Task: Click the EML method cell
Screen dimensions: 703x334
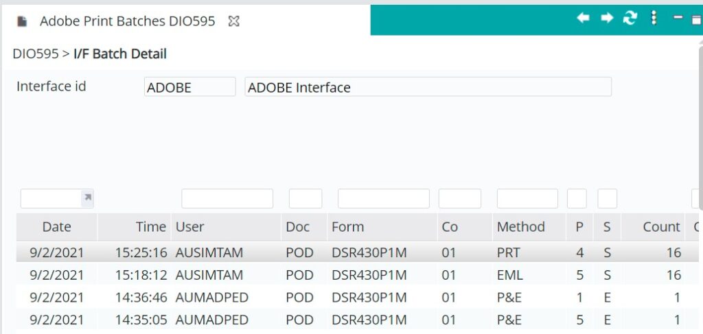Action: click(510, 275)
